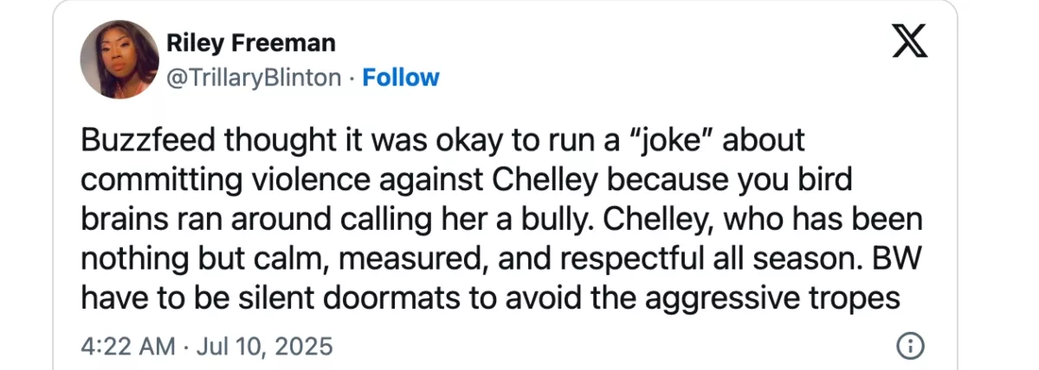Click the tweet info circle icon
The height and width of the screenshot is (370, 1039).
pos(909,347)
